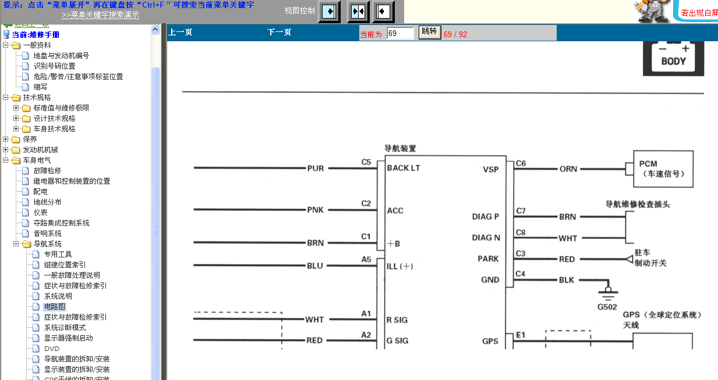Open the 一般故障处理说明 entry
The height and width of the screenshot is (380, 718).
72,275
